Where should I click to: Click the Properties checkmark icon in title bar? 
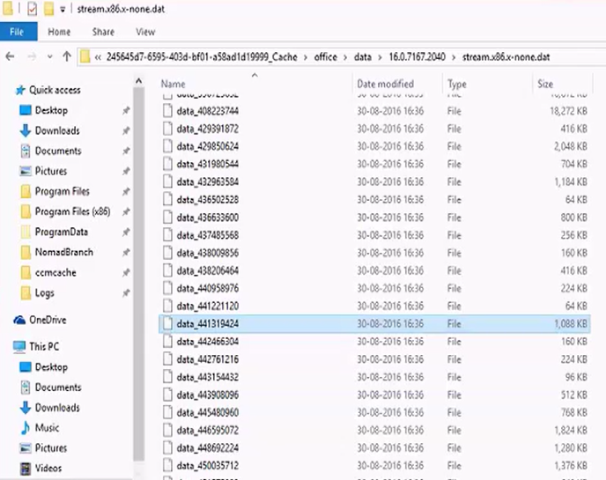33,10
